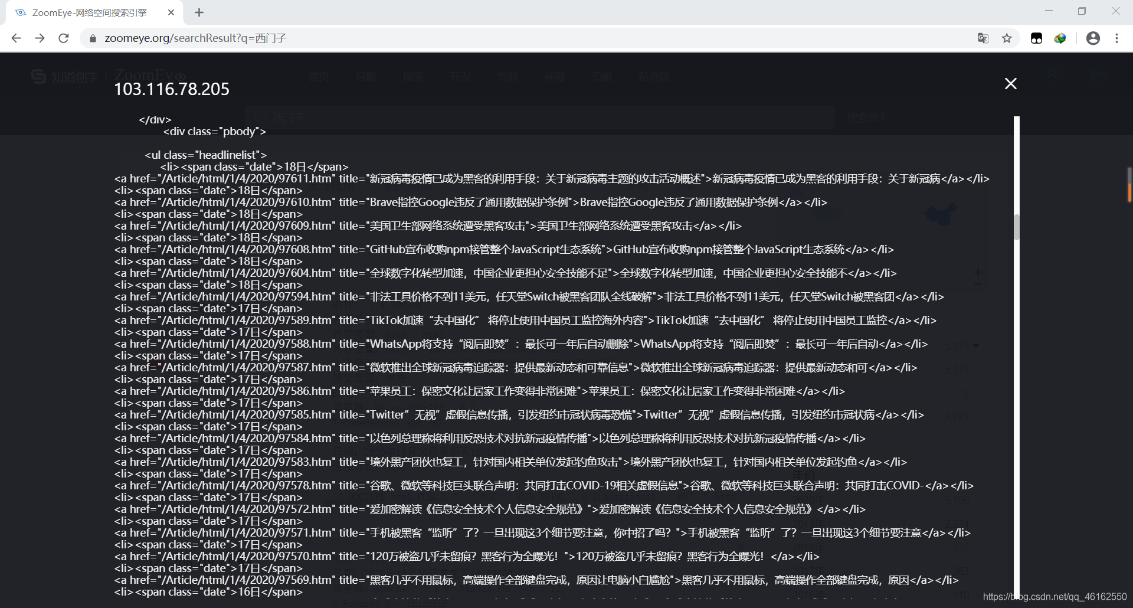
Task: Click the ul class="headlinelist" line
Action: tap(206, 155)
